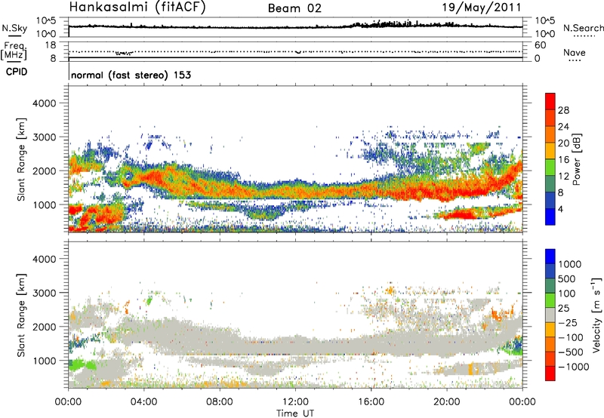Click the 4000 tick on power panel axis
This screenshot has width=604, height=418.
pos(45,103)
